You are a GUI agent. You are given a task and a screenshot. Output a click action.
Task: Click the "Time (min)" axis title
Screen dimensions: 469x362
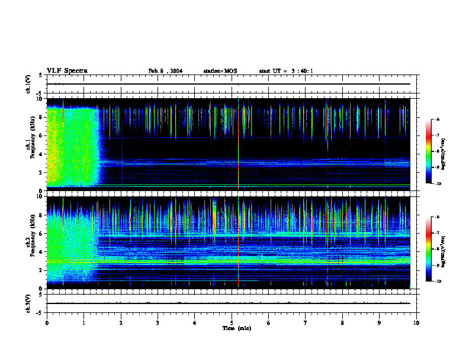[x=237, y=328]
